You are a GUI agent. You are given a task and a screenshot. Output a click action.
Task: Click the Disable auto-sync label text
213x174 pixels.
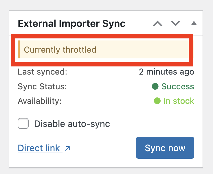(x=72, y=124)
